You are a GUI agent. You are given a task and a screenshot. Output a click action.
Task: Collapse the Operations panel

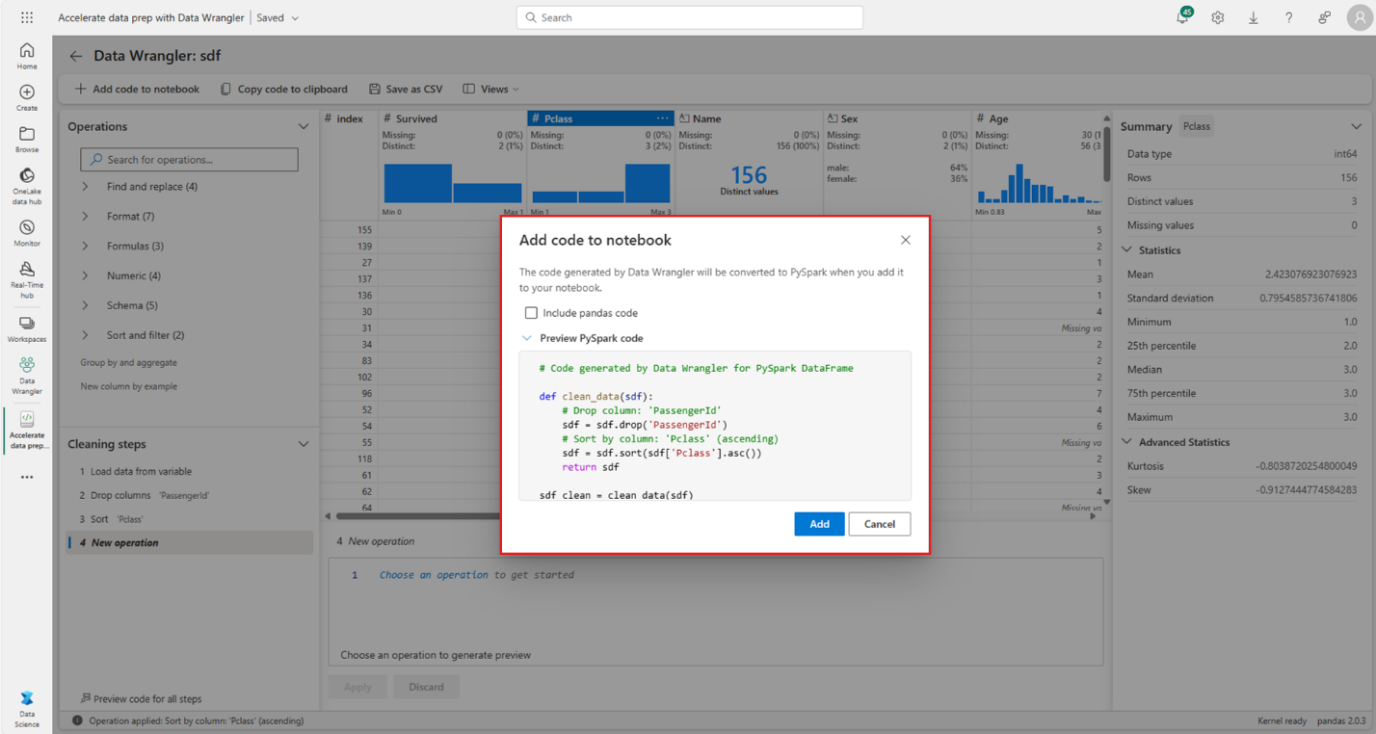304,126
